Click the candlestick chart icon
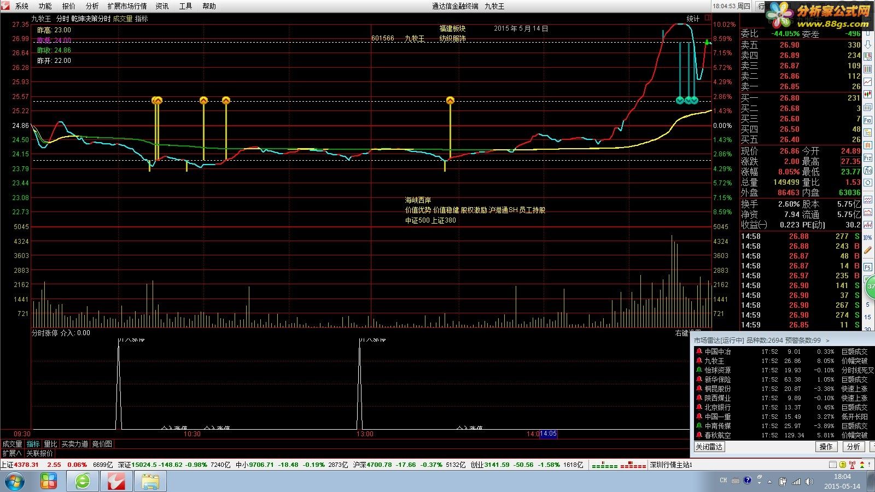Image resolution: width=875 pixels, height=492 pixels. pos(868,95)
